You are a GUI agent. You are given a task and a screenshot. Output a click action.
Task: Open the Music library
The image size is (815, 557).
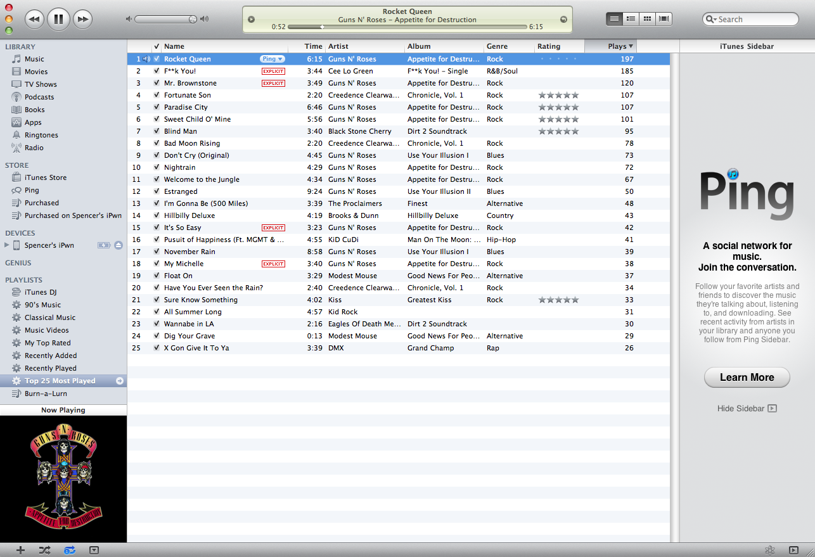pyautogui.click(x=34, y=59)
